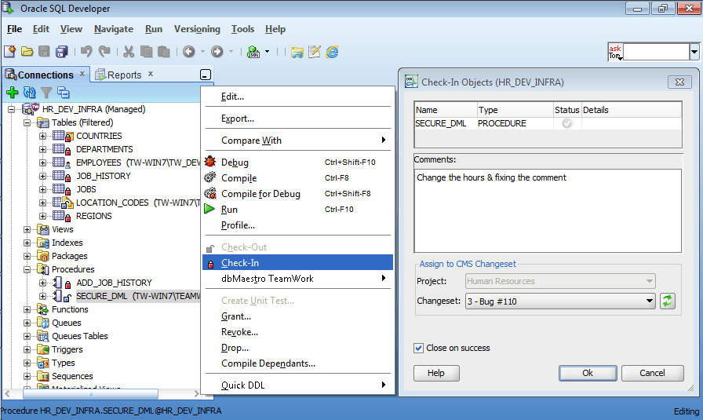Click the Help button in dialog
Screen dimensions: 703x420
click(435, 373)
